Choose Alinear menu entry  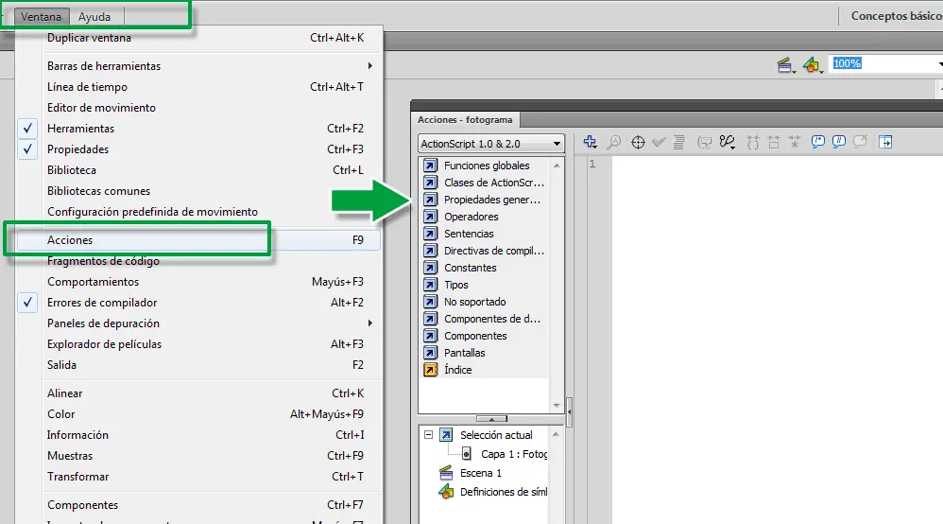coord(199,393)
